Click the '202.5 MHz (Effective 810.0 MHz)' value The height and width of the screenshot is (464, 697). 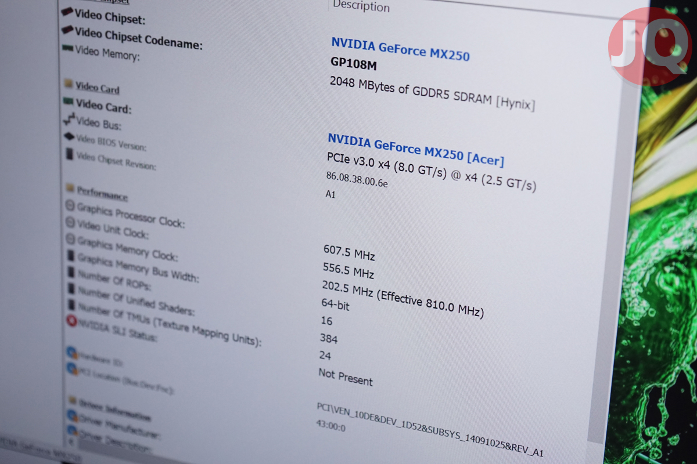(x=403, y=299)
